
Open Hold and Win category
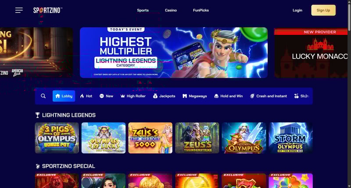click(x=229, y=96)
